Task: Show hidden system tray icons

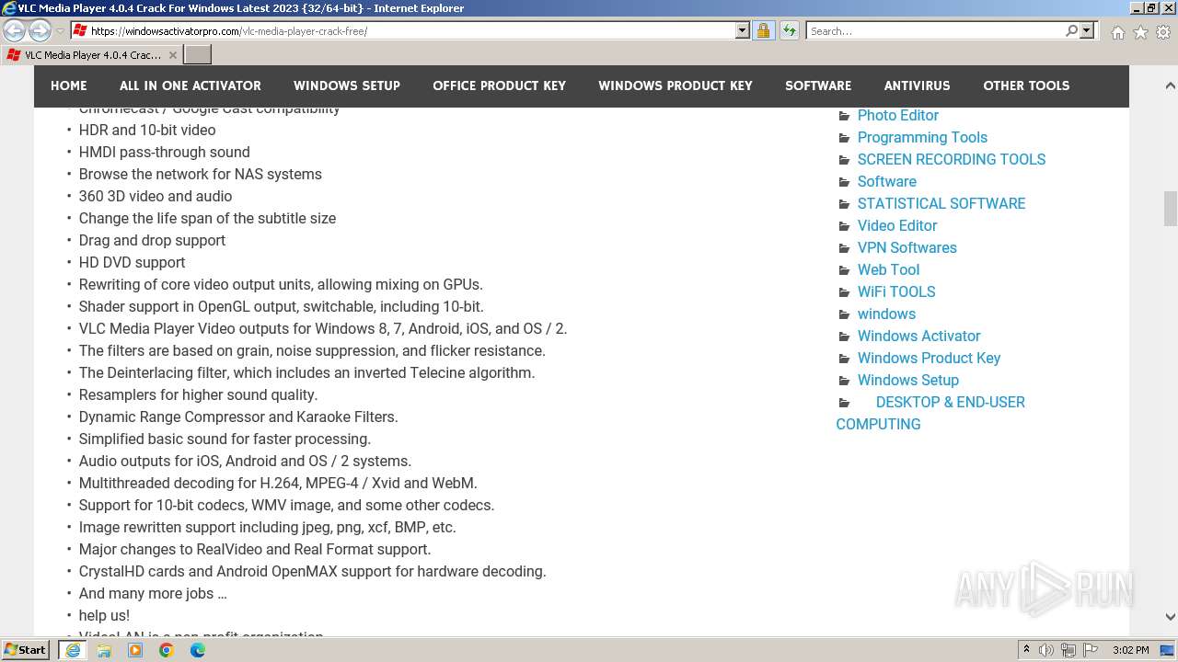Action: pyautogui.click(x=1026, y=650)
